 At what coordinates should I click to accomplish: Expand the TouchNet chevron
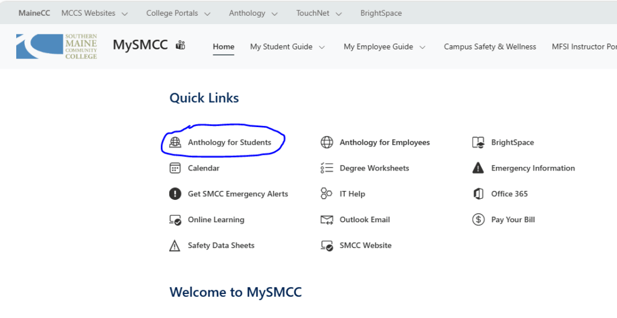tap(339, 14)
